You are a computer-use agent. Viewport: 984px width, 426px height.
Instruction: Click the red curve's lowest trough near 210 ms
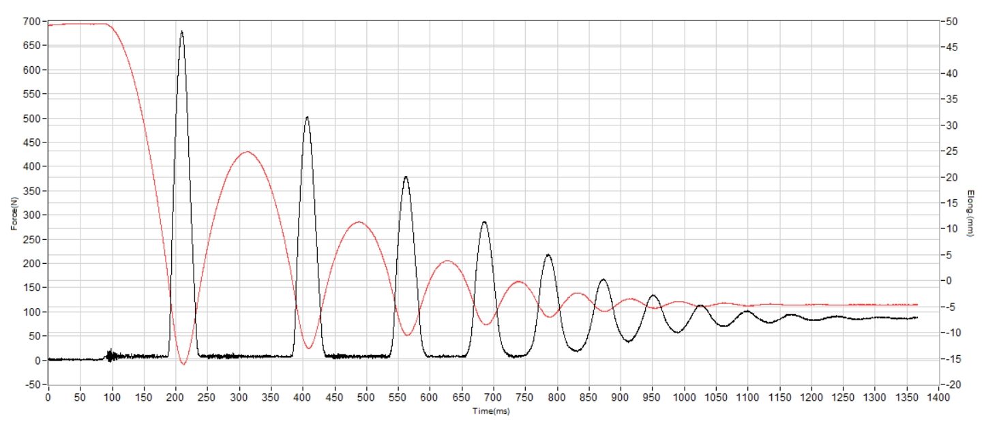click(x=183, y=363)
